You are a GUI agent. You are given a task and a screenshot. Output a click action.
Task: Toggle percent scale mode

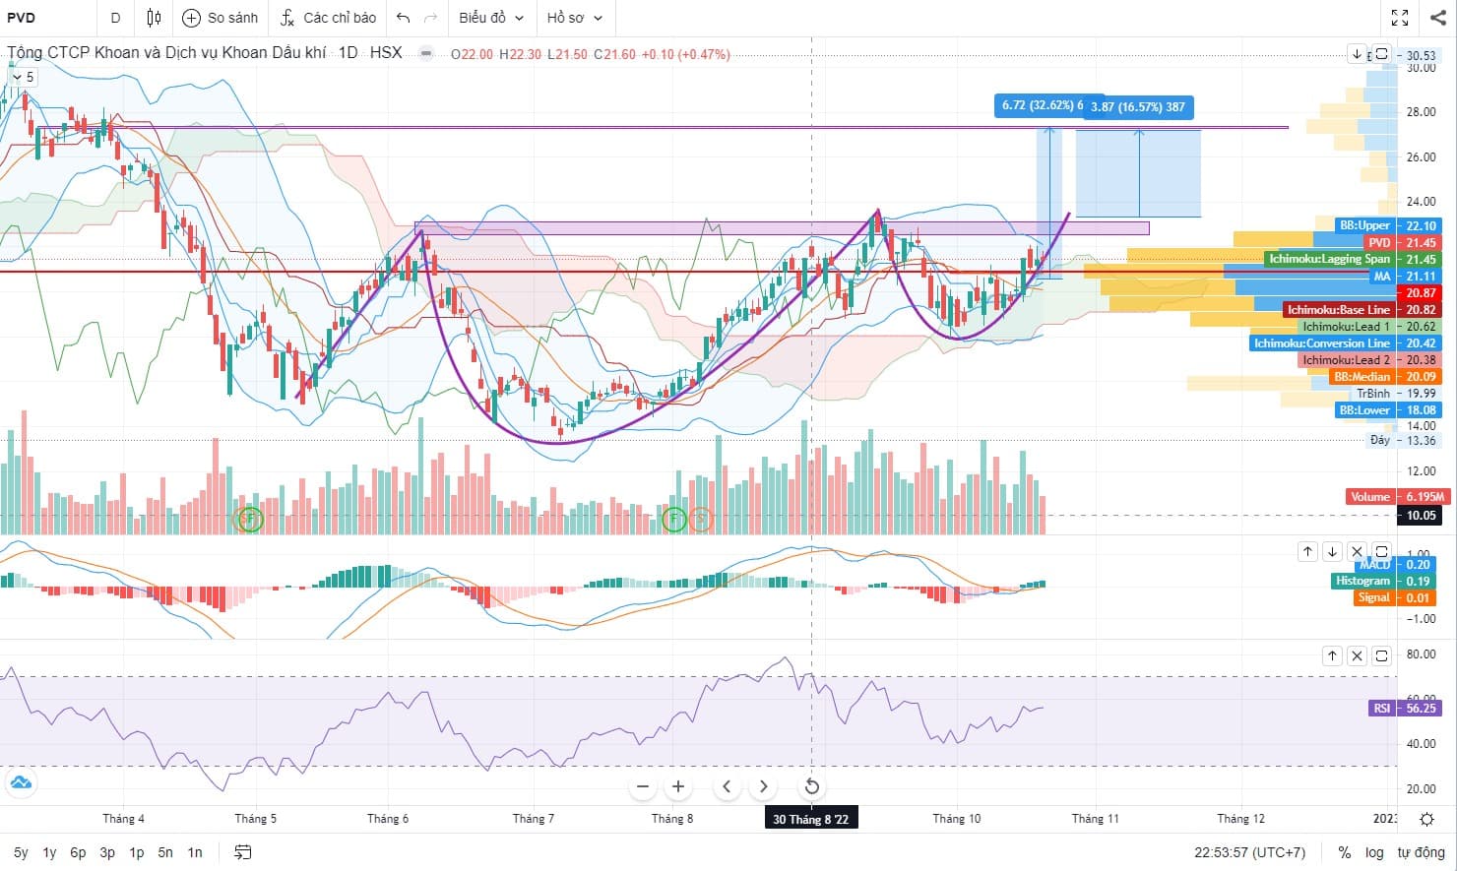pos(1344,852)
